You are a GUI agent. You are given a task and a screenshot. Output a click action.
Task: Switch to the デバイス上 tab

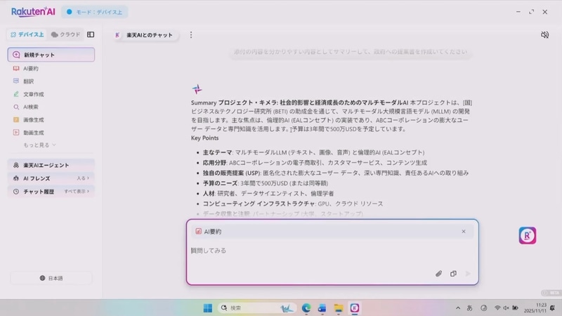tap(27, 34)
